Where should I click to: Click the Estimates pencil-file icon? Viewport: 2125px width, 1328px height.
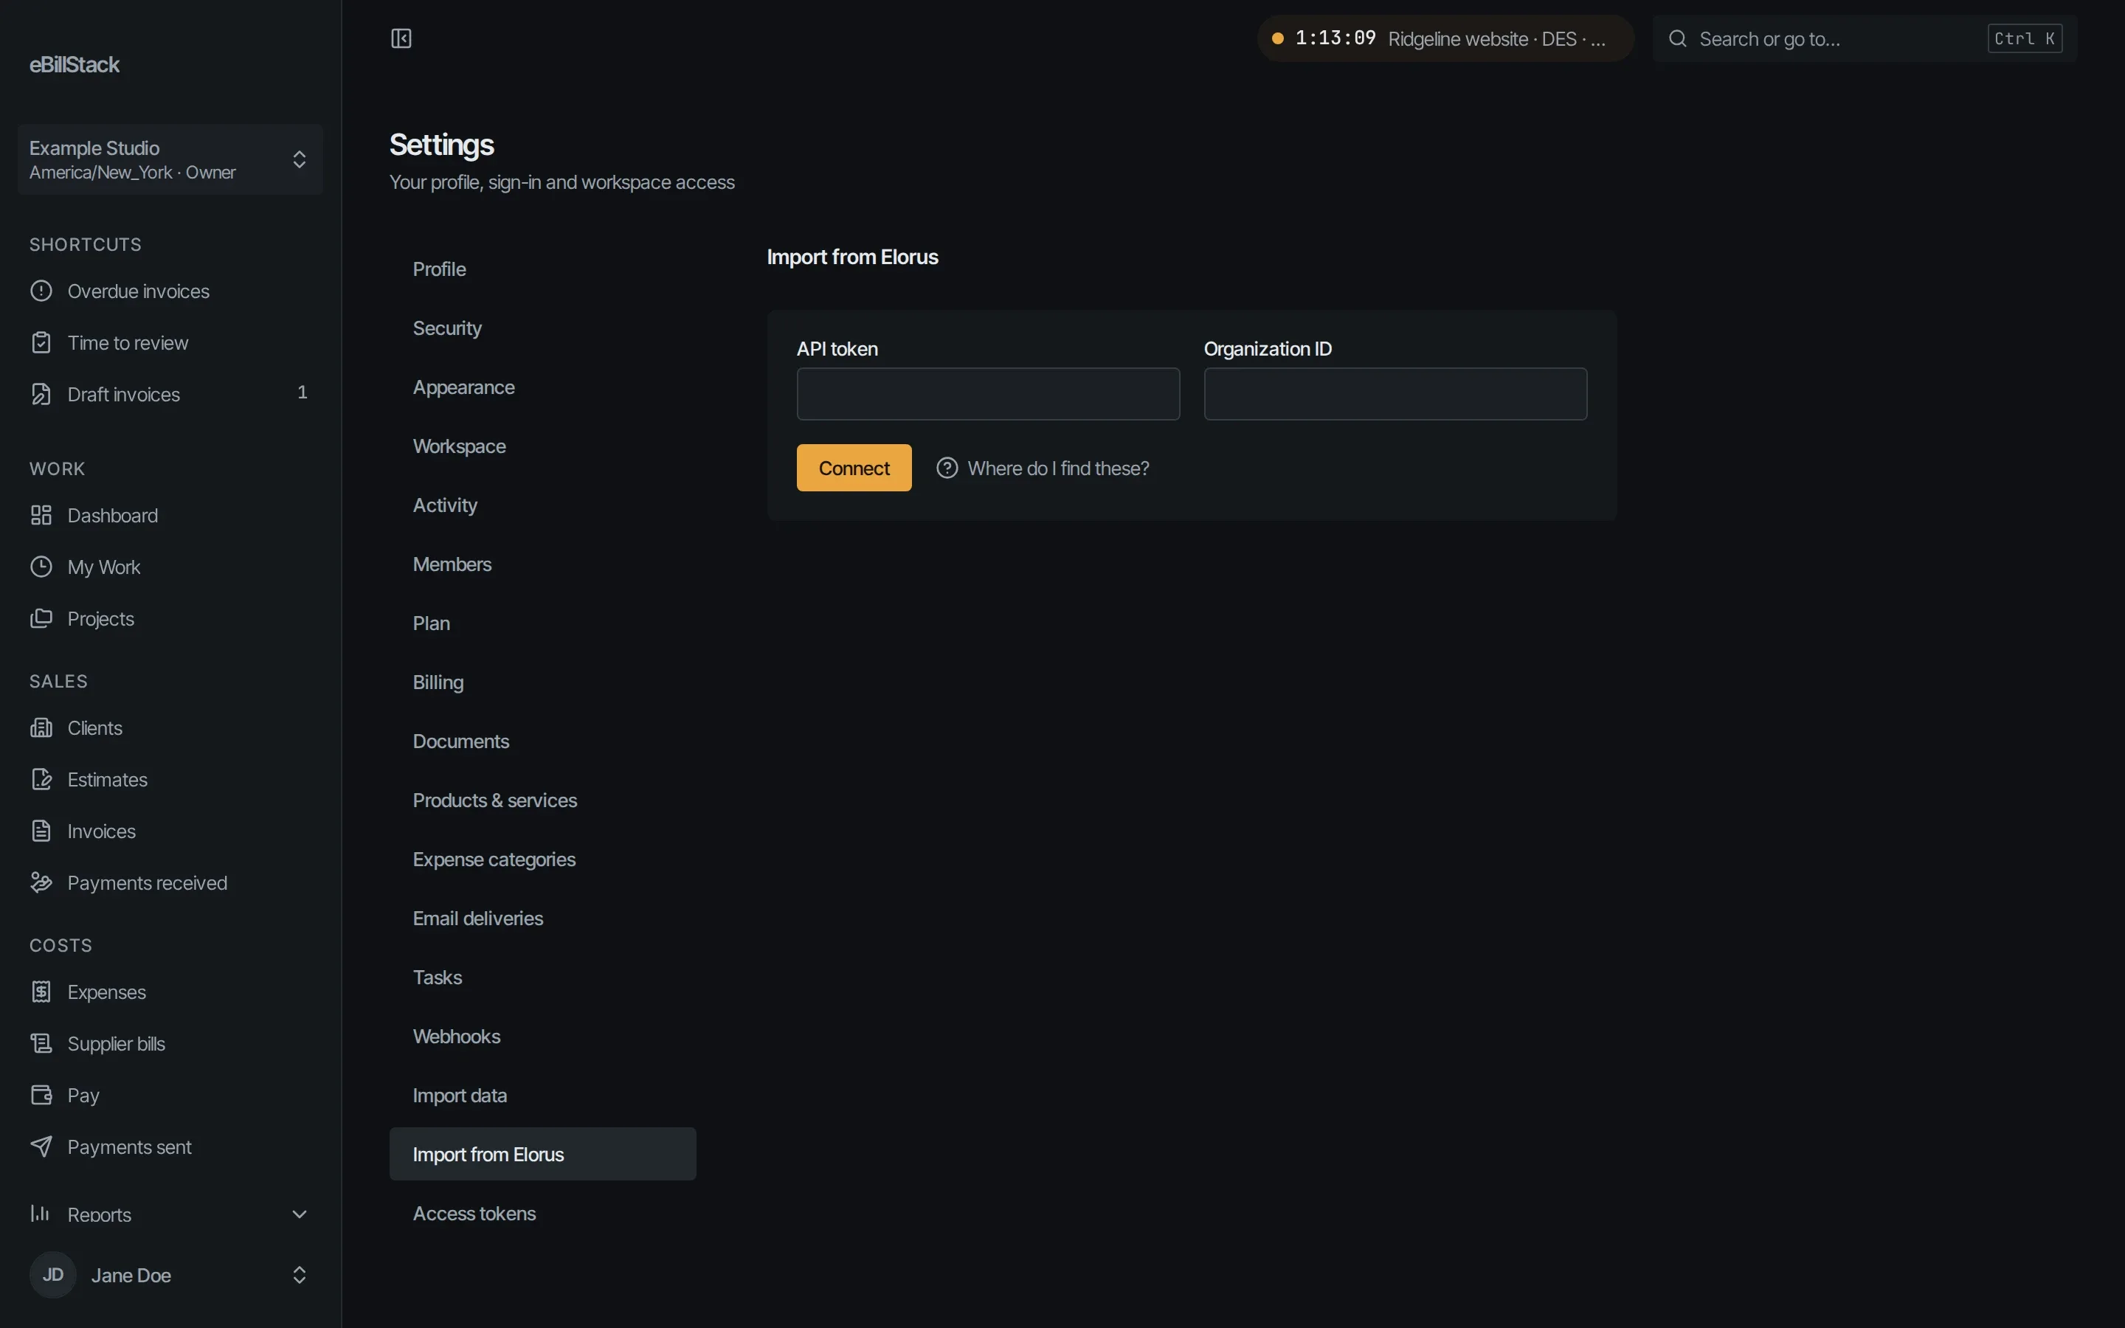tap(41, 779)
